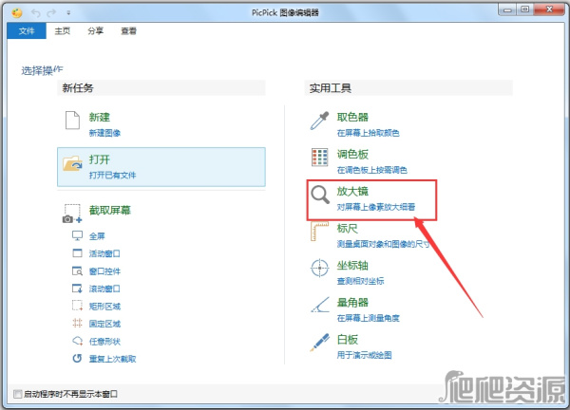Click the 坐标轴 crosshair icon

click(319, 268)
